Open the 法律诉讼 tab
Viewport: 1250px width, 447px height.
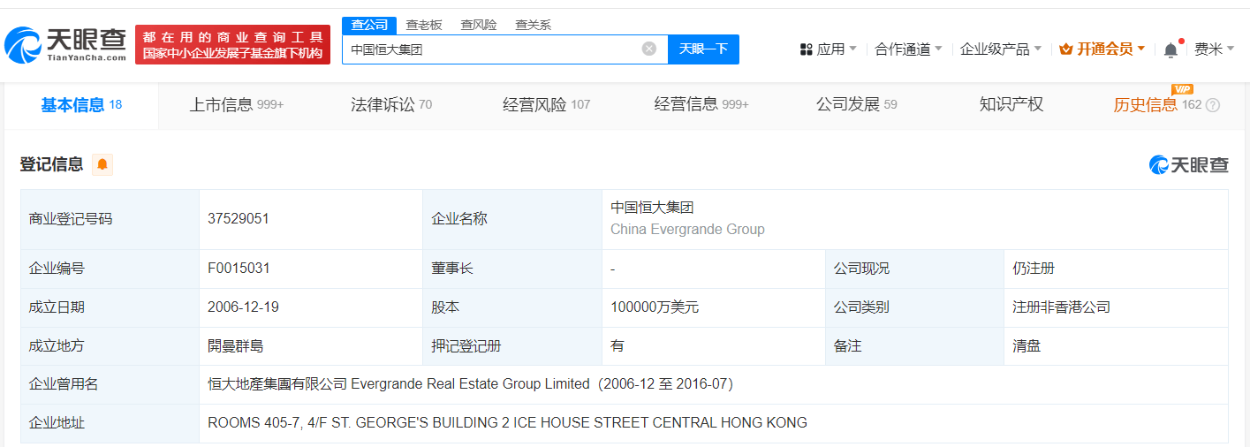[x=391, y=105]
